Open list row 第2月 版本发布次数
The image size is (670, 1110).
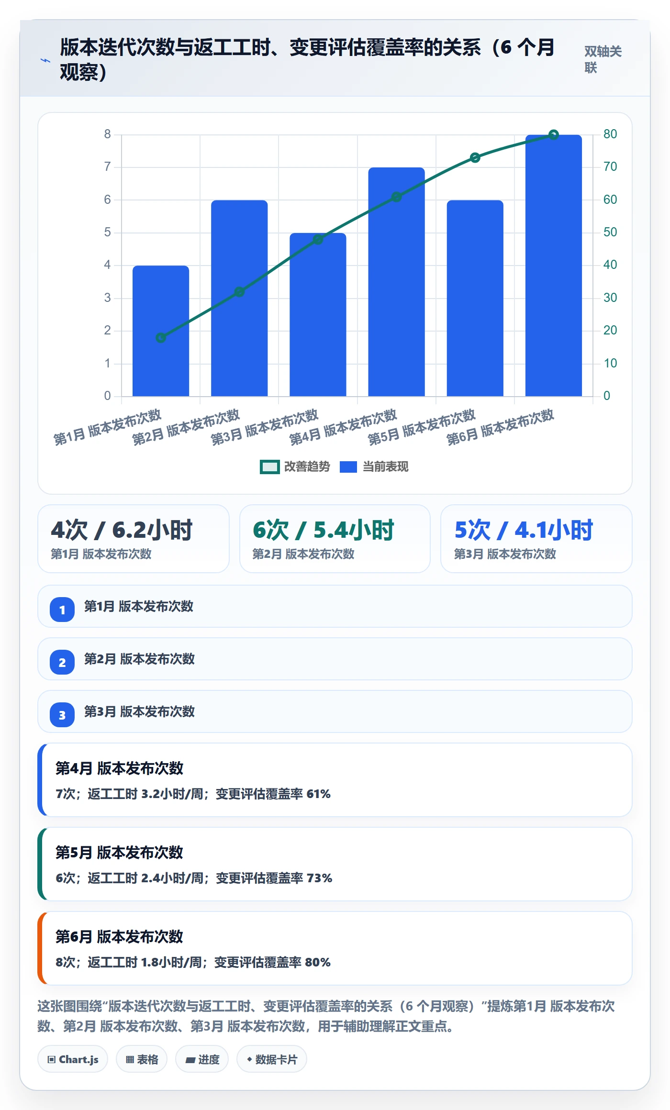coord(335,659)
